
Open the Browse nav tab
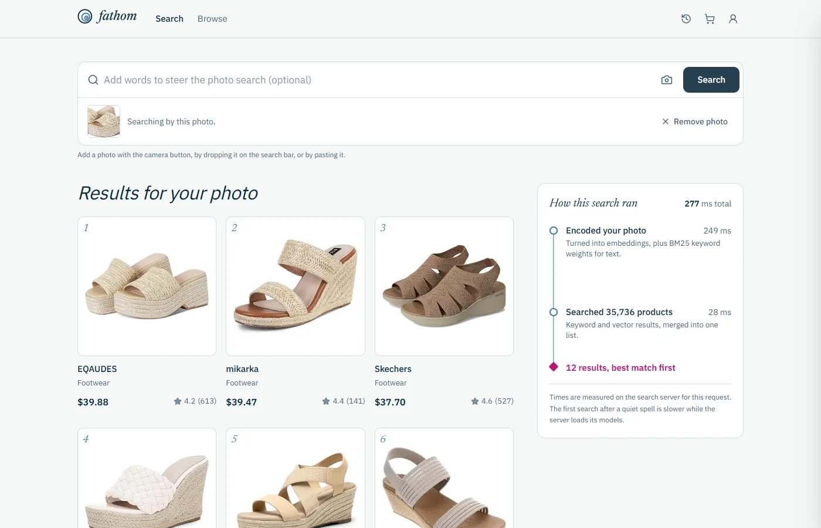212,19
